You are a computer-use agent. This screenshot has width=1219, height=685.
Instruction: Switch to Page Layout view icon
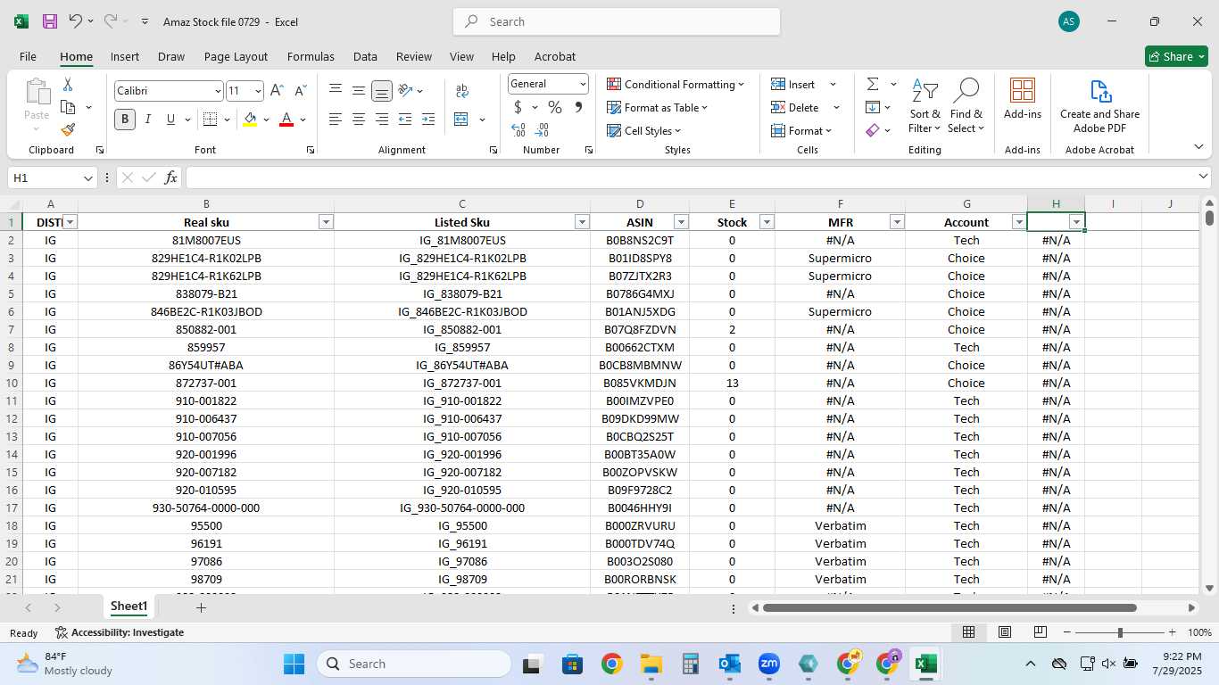pos(1004,632)
